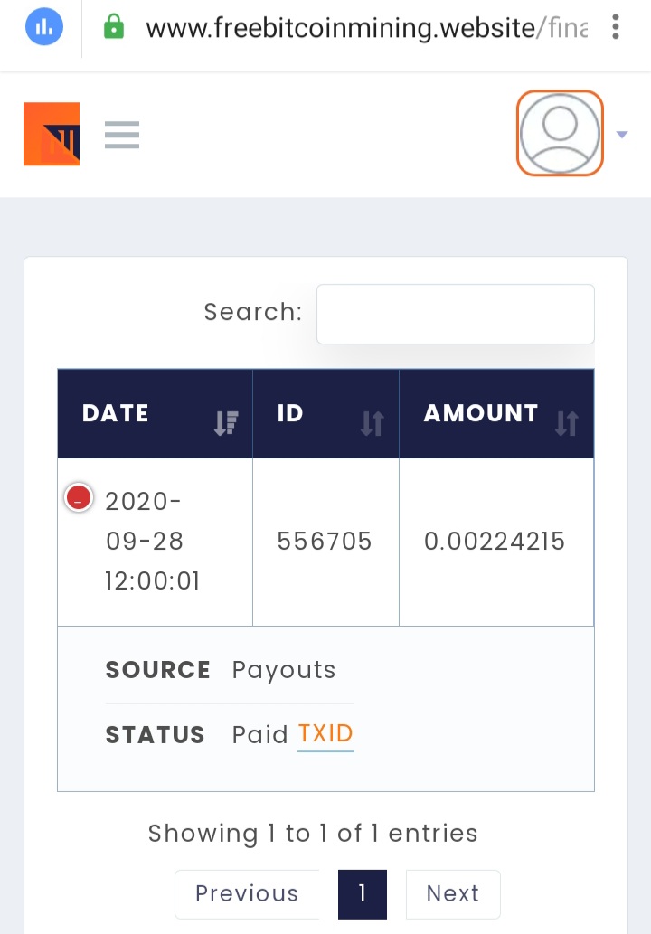This screenshot has height=934, width=651.
Task: Select the 556705 ID cell
Action: click(x=325, y=542)
